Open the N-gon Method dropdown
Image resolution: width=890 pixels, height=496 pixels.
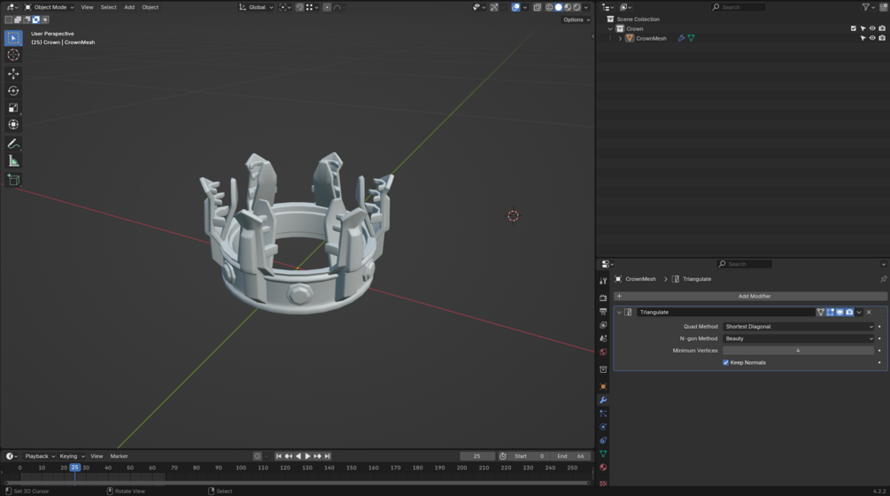(x=798, y=338)
